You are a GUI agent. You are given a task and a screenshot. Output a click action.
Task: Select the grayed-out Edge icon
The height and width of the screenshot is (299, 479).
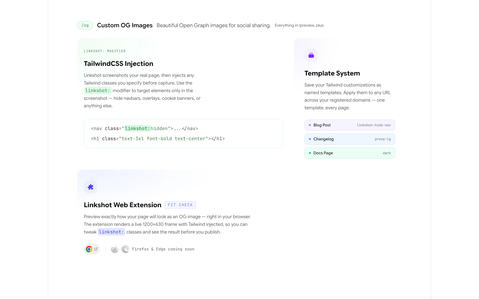(x=125, y=249)
